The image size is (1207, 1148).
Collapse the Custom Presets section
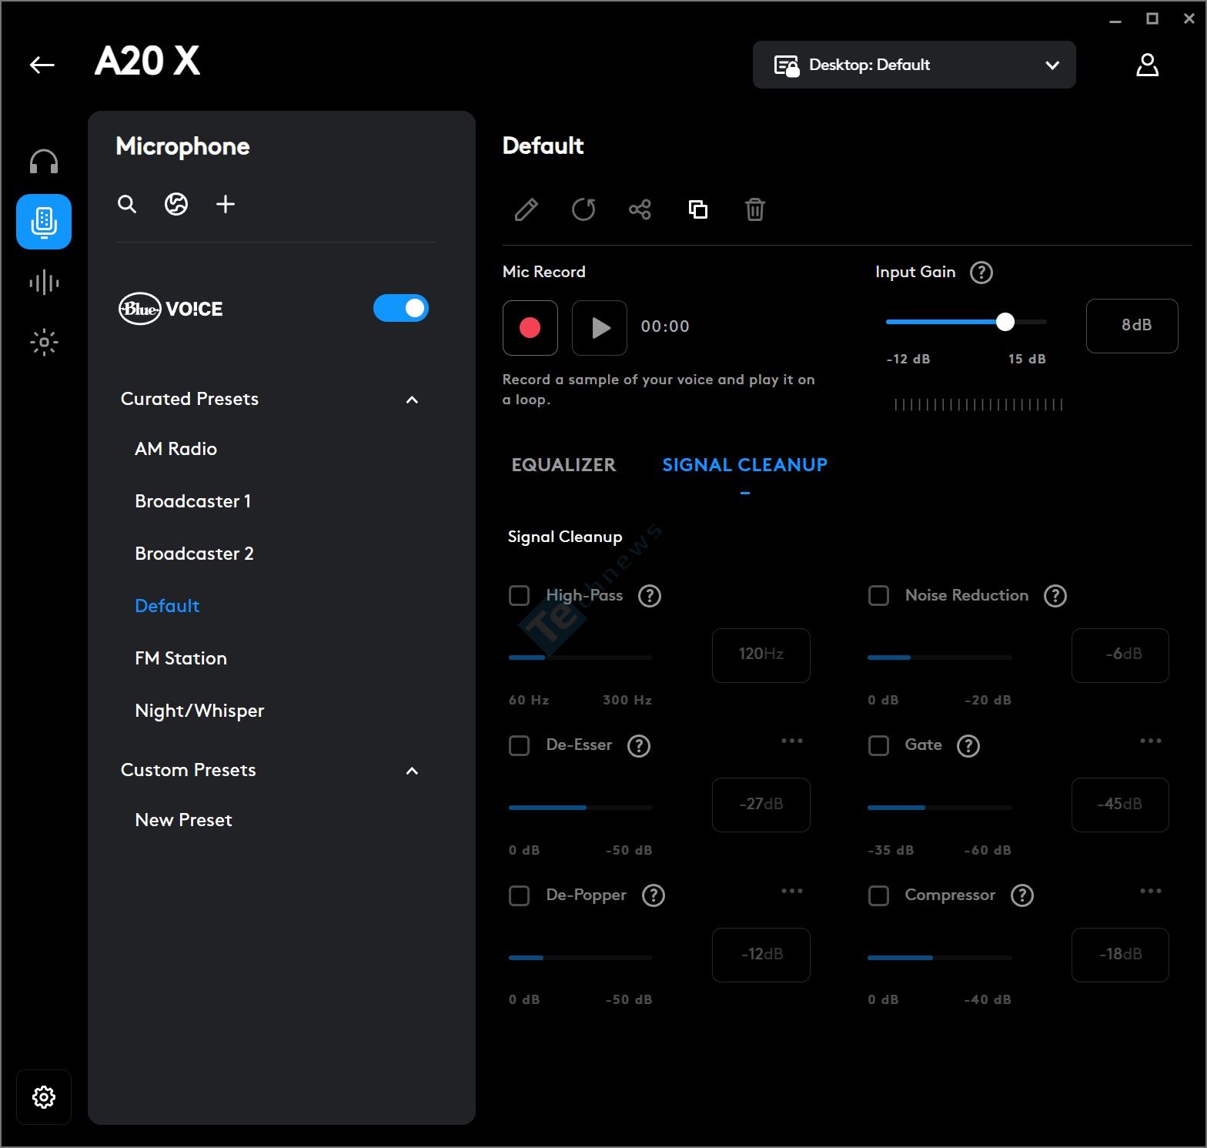412,771
